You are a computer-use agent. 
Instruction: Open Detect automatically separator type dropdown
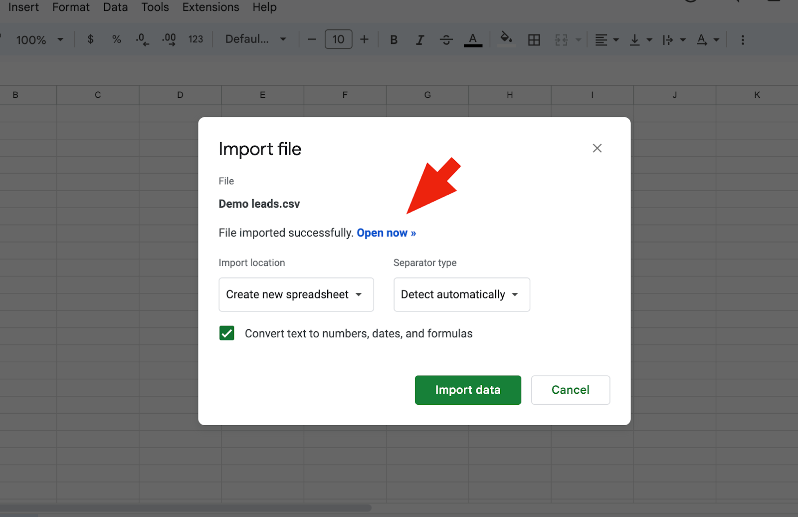pyautogui.click(x=462, y=294)
